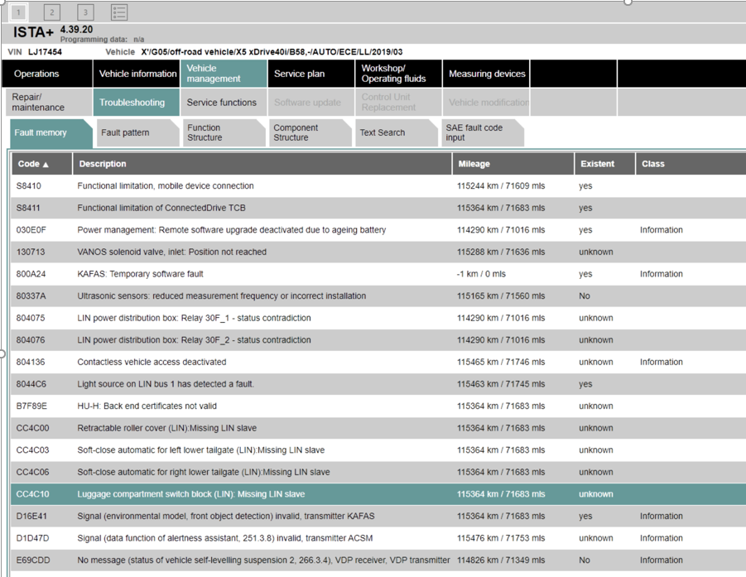Click the page 3 icon in top toolbar
The height and width of the screenshot is (577, 746).
tap(85, 12)
